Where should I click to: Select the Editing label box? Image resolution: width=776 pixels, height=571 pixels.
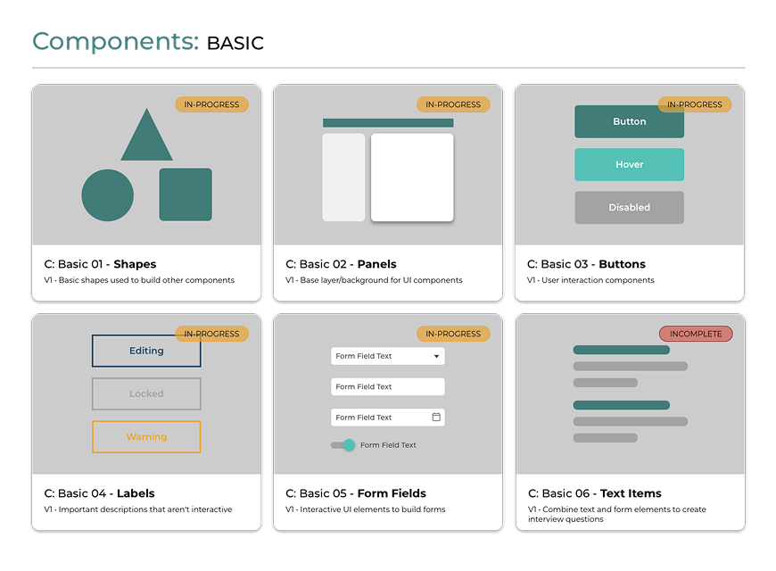[x=146, y=351]
